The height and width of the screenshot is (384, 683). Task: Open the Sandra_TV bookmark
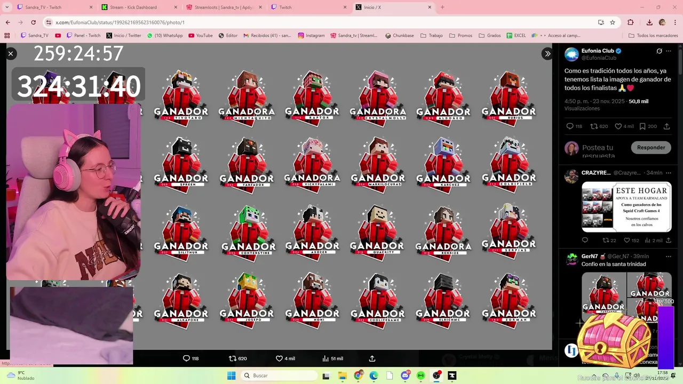pos(35,35)
